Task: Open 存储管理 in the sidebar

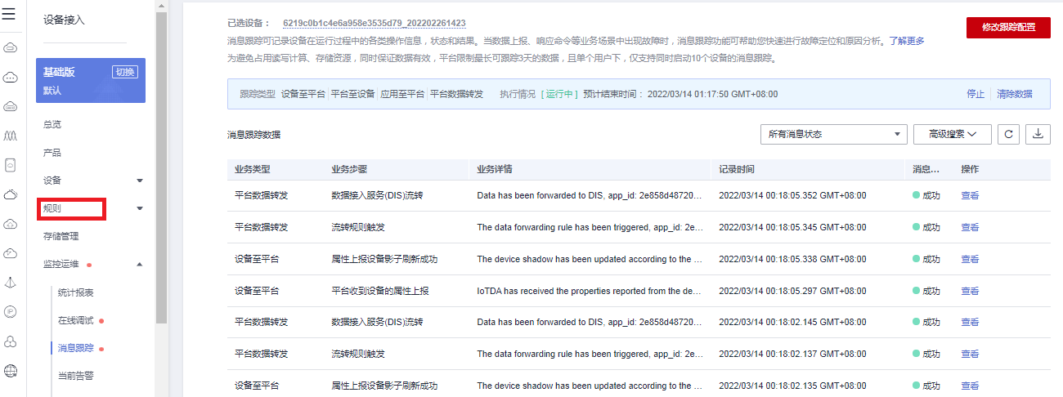Action: tap(61, 236)
